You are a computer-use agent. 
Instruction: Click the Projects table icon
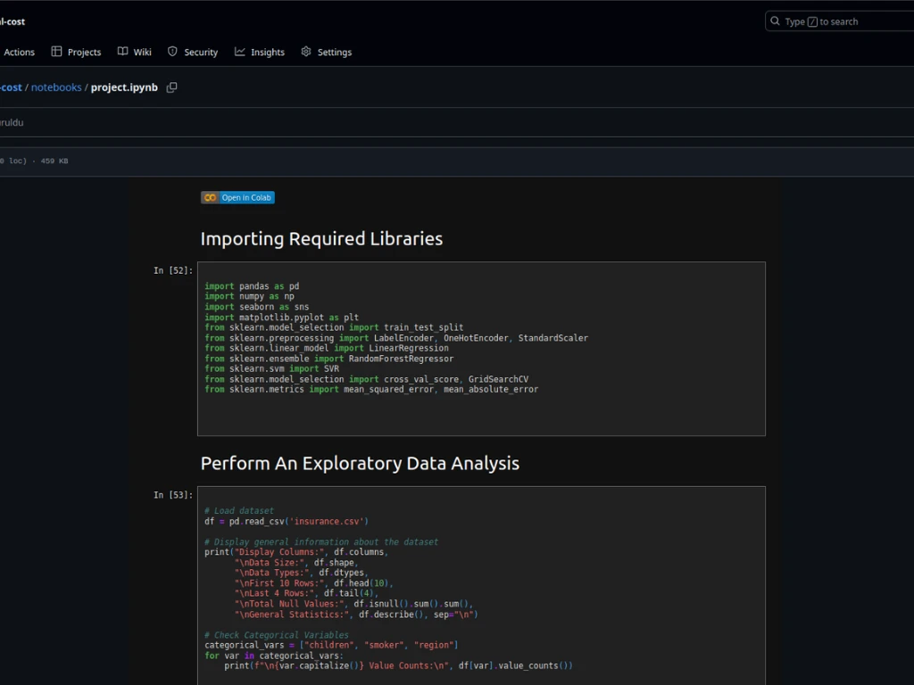(57, 52)
